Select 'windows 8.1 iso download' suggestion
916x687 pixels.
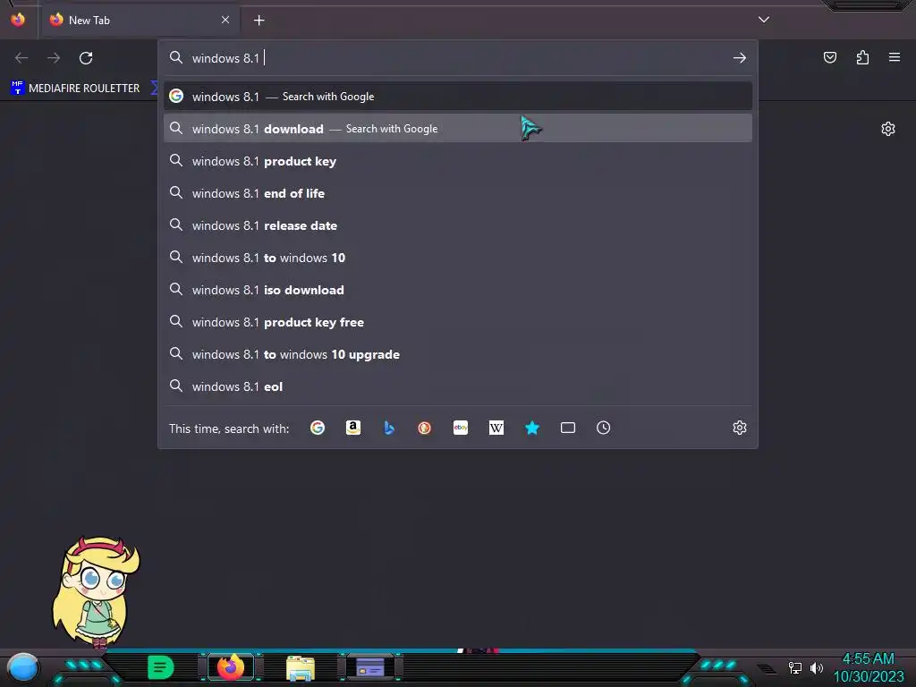click(458, 290)
